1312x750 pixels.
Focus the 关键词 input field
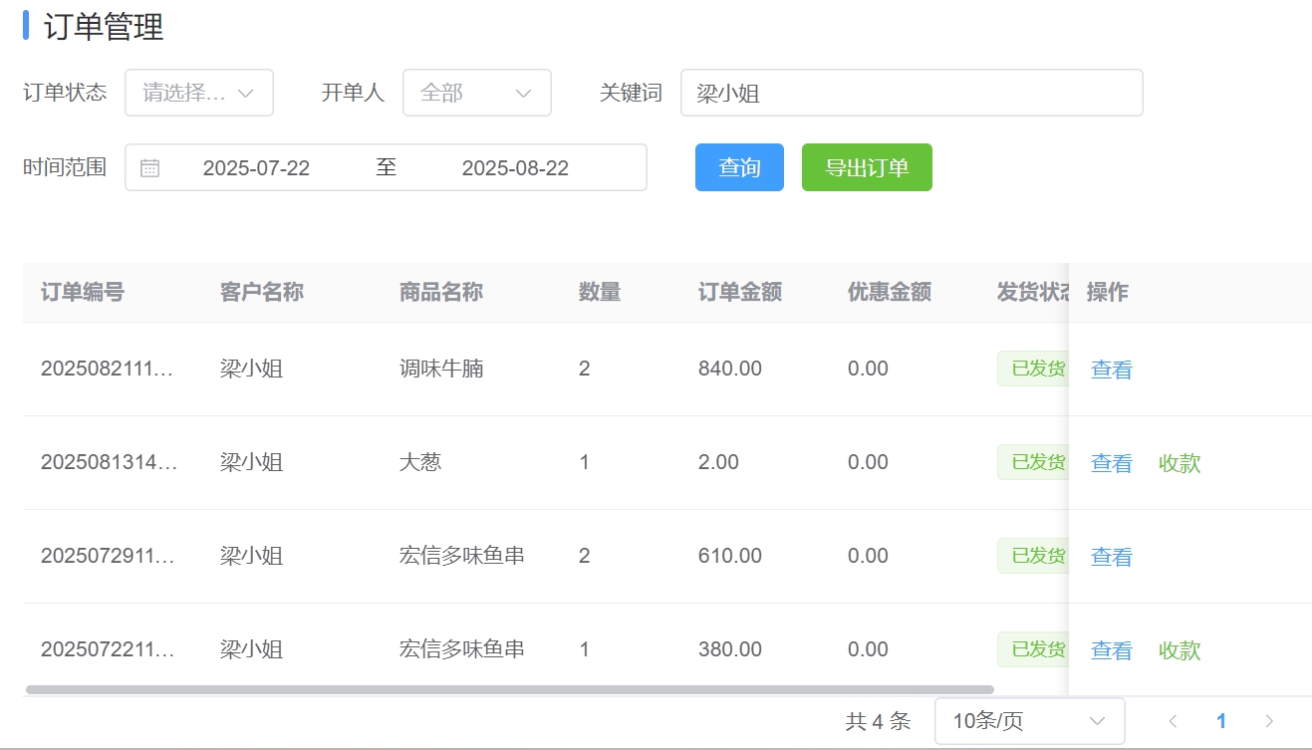911,93
